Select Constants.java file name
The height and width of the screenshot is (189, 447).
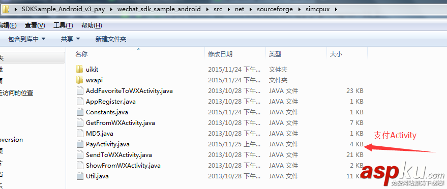[x=107, y=112]
